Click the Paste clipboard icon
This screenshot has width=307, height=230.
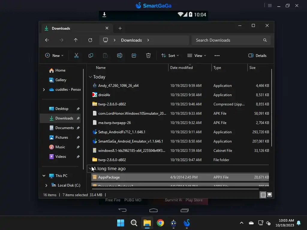point(105,55)
